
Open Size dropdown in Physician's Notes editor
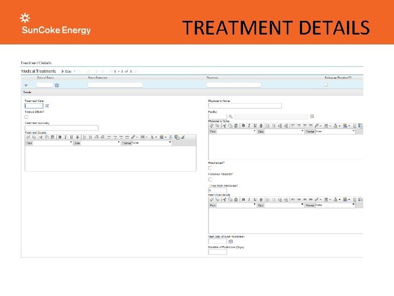click(x=284, y=132)
